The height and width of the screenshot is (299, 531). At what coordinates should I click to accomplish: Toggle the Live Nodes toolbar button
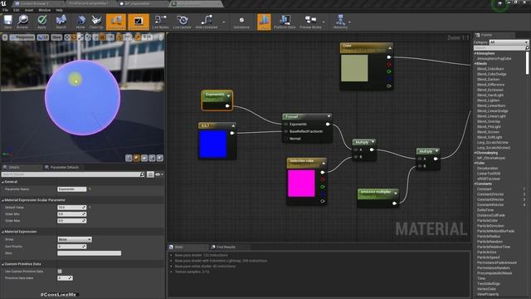click(x=160, y=22)
